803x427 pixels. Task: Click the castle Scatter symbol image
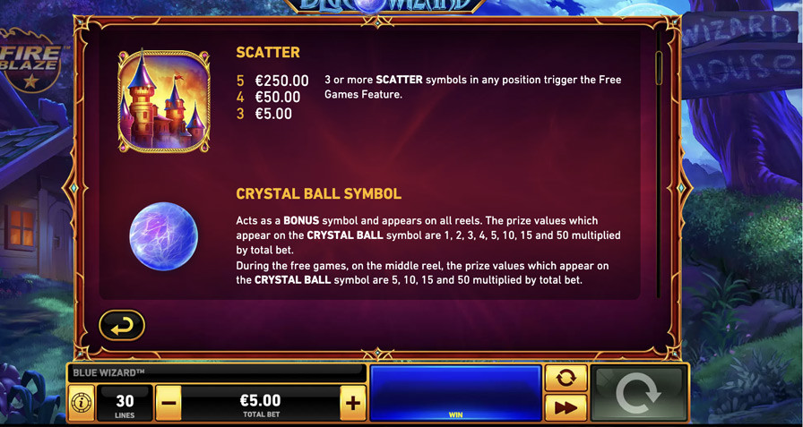tap(164, 101)
